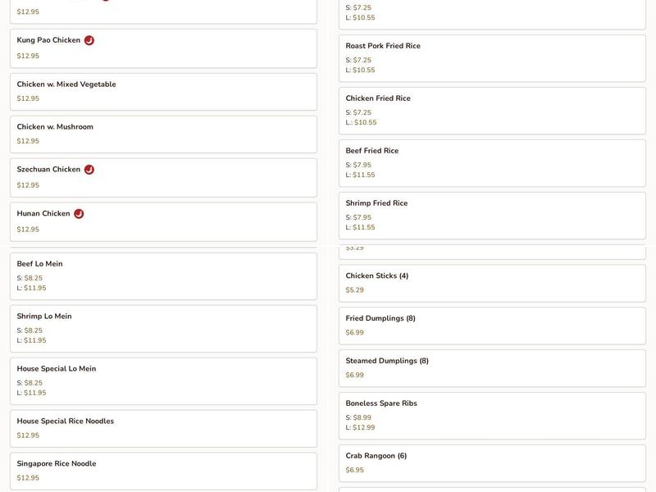
Task: Click the Kung Pao Chicken title
Action: 49,40
